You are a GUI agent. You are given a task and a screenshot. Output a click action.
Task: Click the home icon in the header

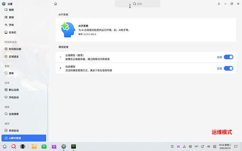55,4
